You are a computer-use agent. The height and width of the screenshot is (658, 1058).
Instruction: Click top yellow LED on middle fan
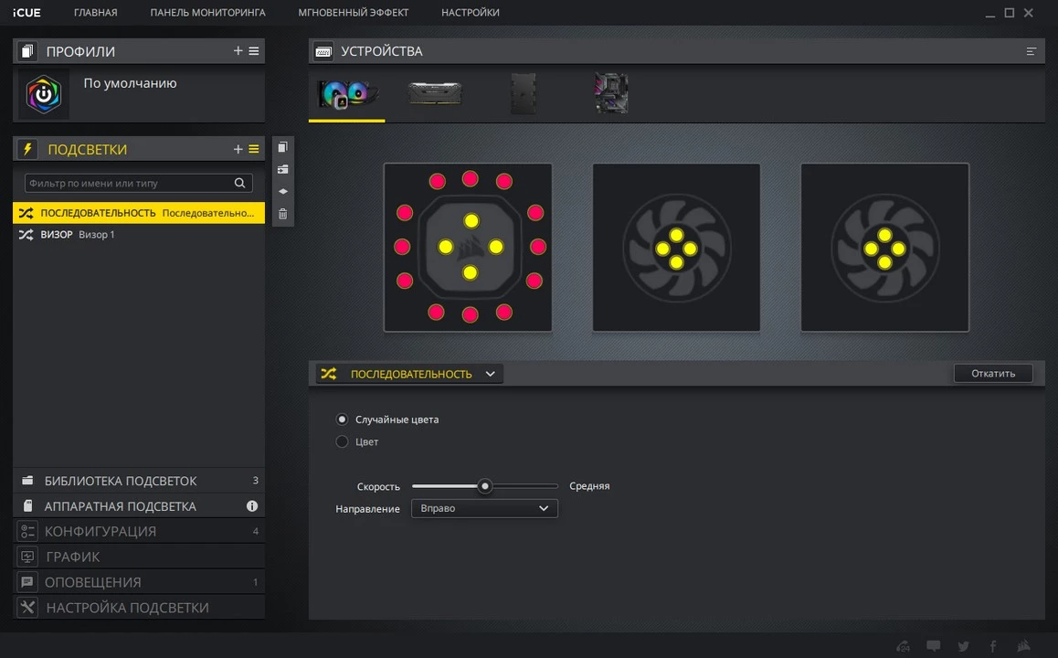point(676,235)
